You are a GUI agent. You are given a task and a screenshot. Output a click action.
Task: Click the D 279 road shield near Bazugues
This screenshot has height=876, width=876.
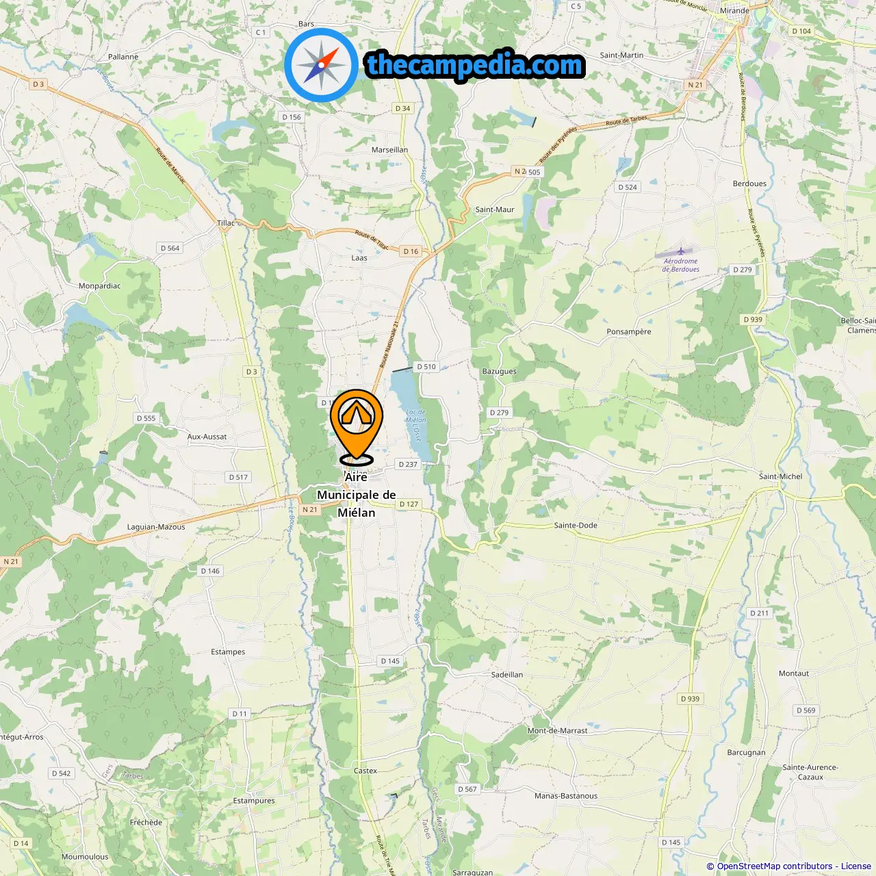500,413
